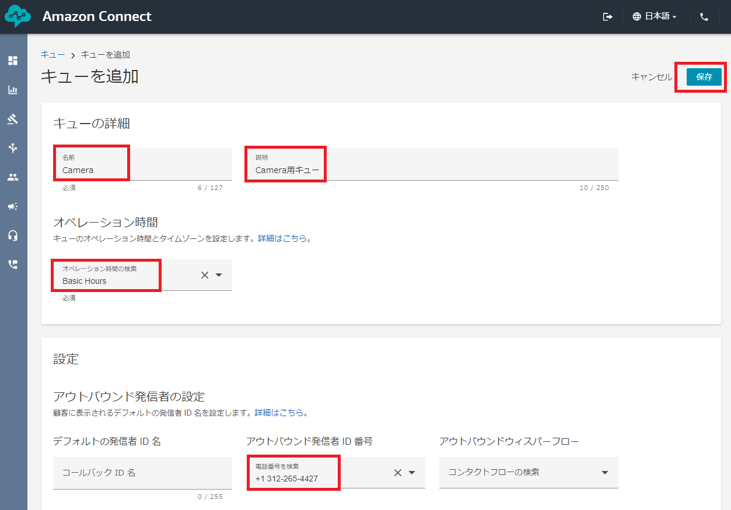Expand the operation hours dropdown arrow
Viewport: 731px width, 510px height.
219,275
